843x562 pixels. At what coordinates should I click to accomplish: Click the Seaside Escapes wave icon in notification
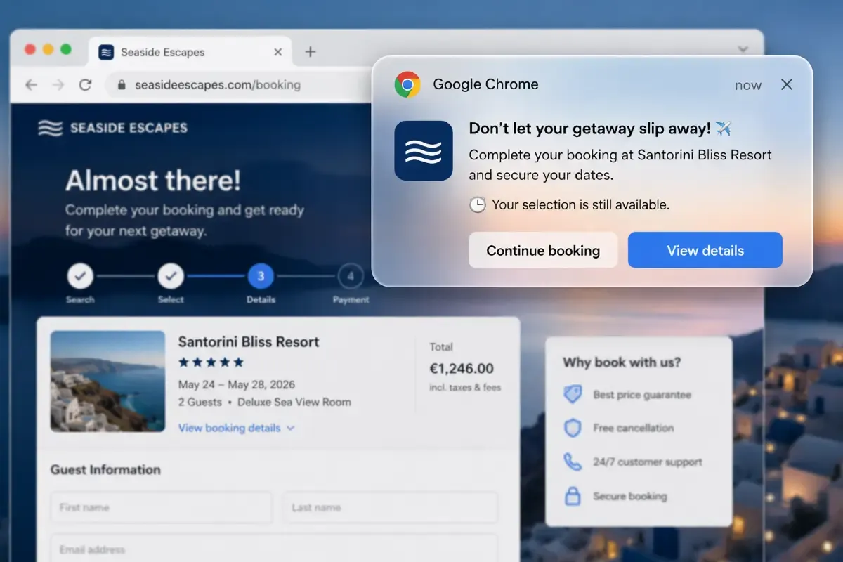(424, 150)
